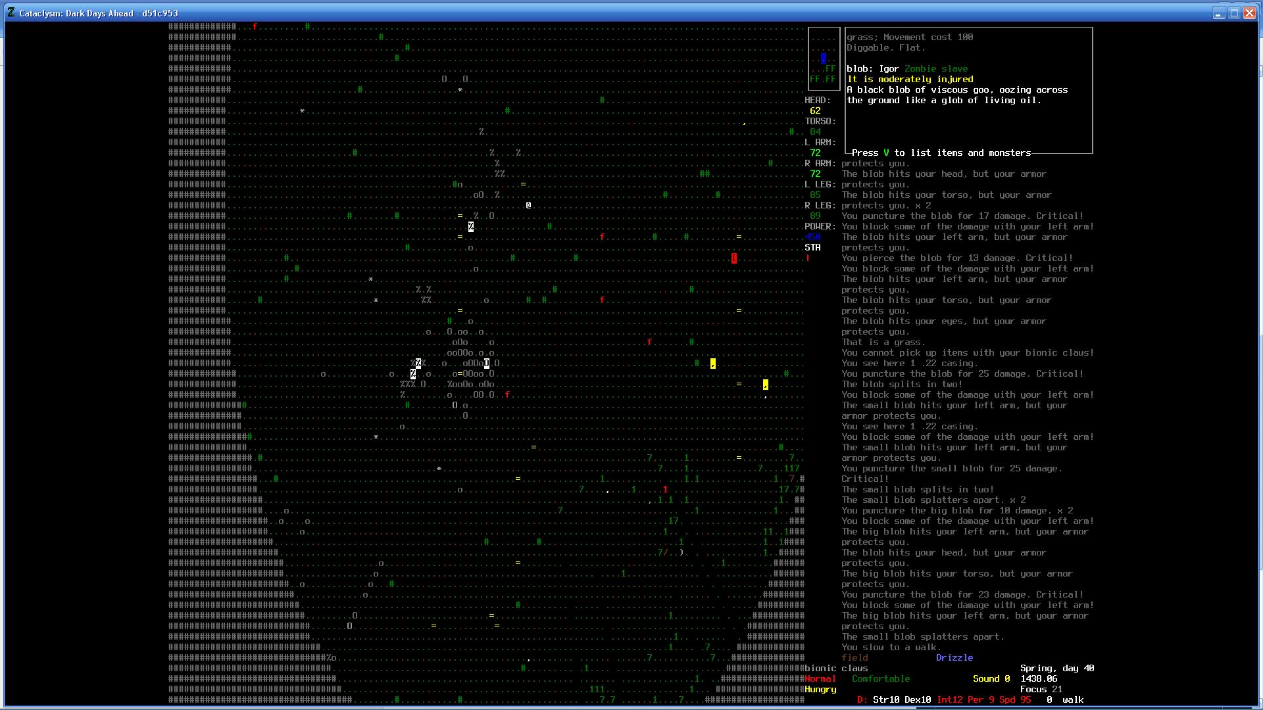This screenshot has height=710, width=1263.
Task: Click the blue POWER level reading
Action: tap(812, 237)
